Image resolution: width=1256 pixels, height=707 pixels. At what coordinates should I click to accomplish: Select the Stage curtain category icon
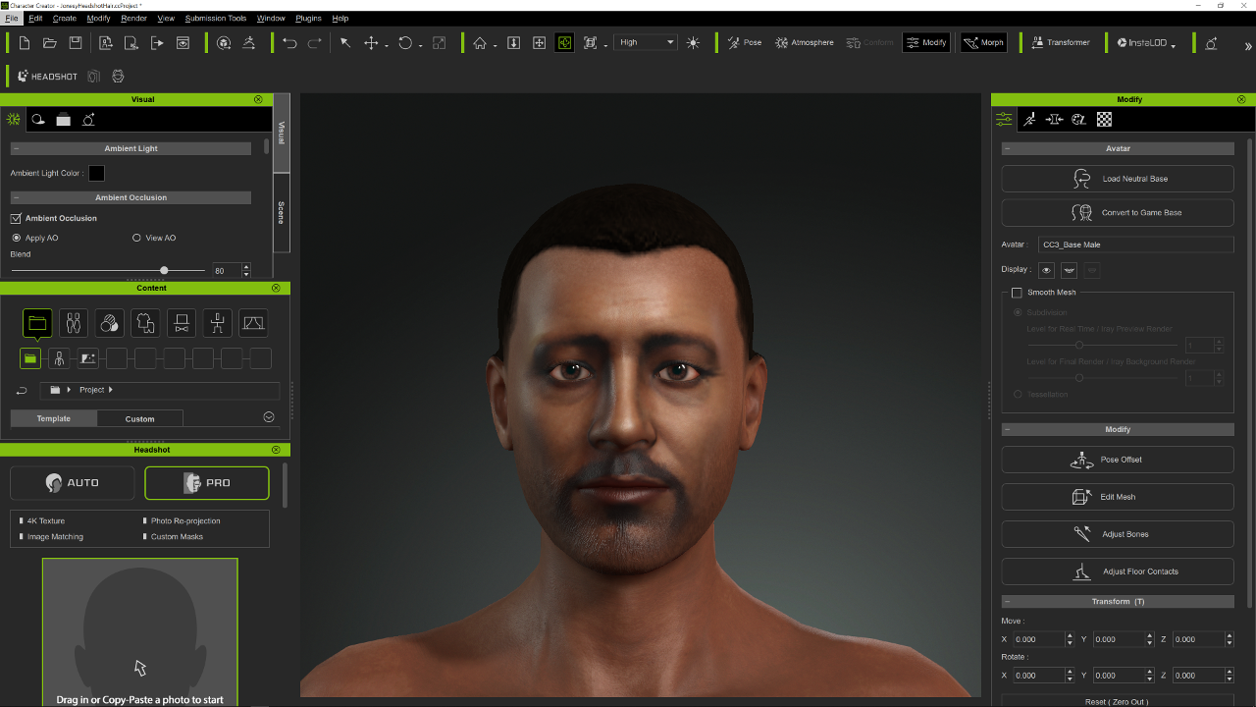click(253, 323)
